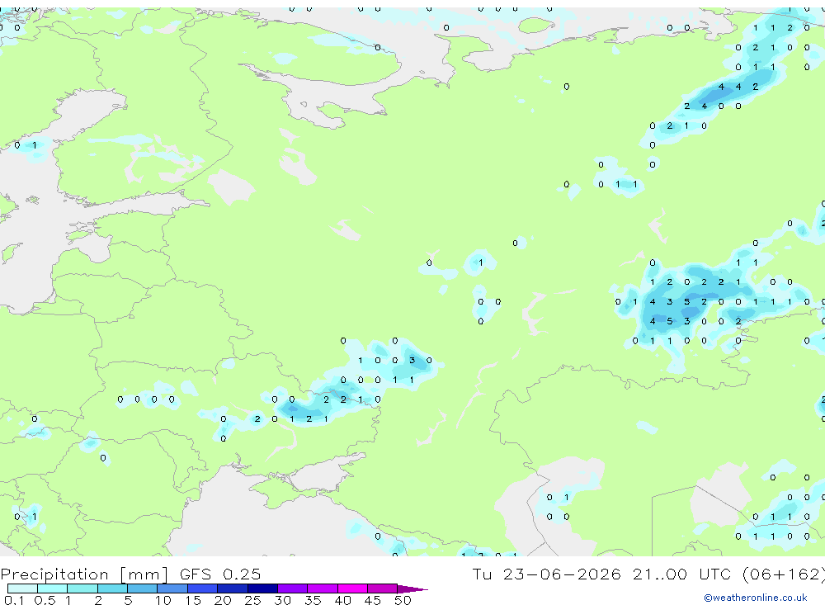Click the 40–45 mm magenta legend swatch
This screenshot has height=605, width=825.
(352, 588)
